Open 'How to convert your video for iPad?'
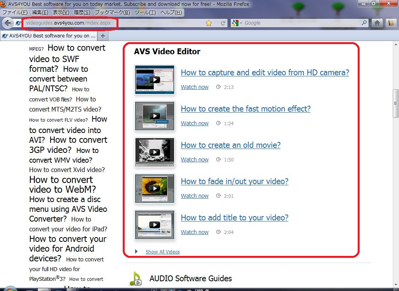The image size is (399, 291). click(68, 224)
